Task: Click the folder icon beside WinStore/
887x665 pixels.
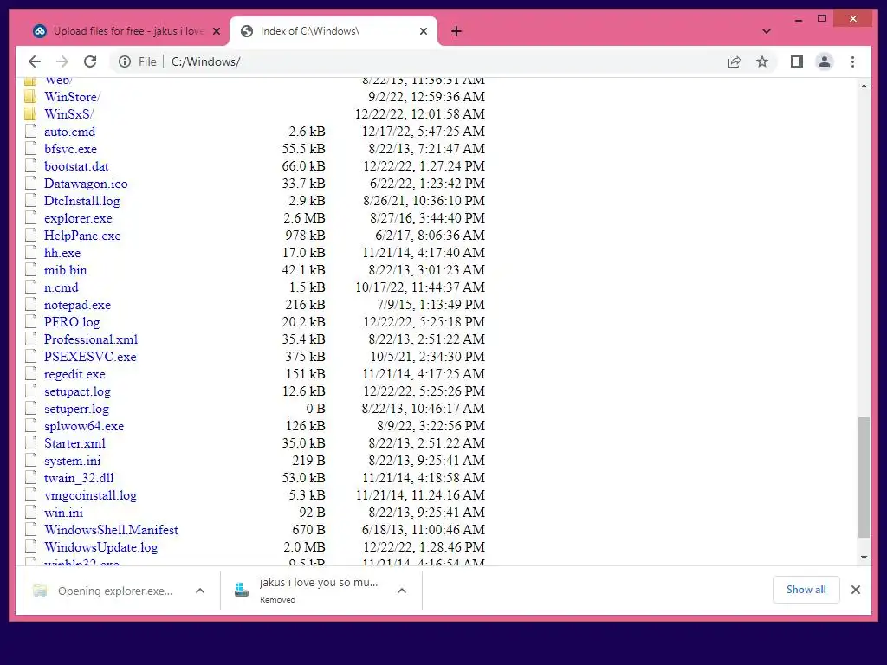Action: tap(30, 96)
